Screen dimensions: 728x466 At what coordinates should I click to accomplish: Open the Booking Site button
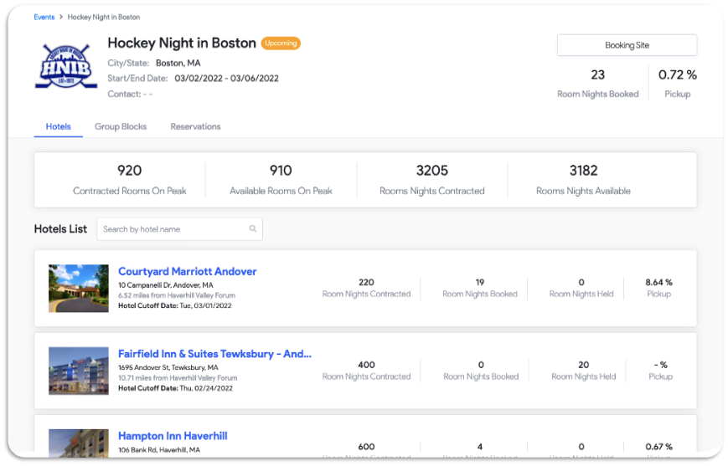coord(627,45)
